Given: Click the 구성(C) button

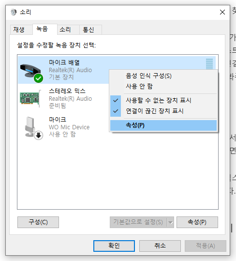Looking at the screenshot, I should [x=38, y=222].
